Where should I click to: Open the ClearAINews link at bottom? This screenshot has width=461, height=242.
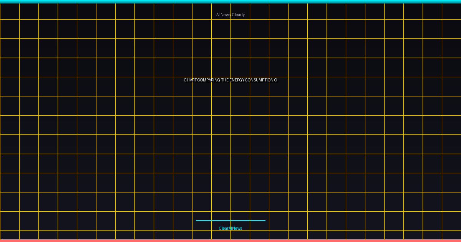[230, 228]
